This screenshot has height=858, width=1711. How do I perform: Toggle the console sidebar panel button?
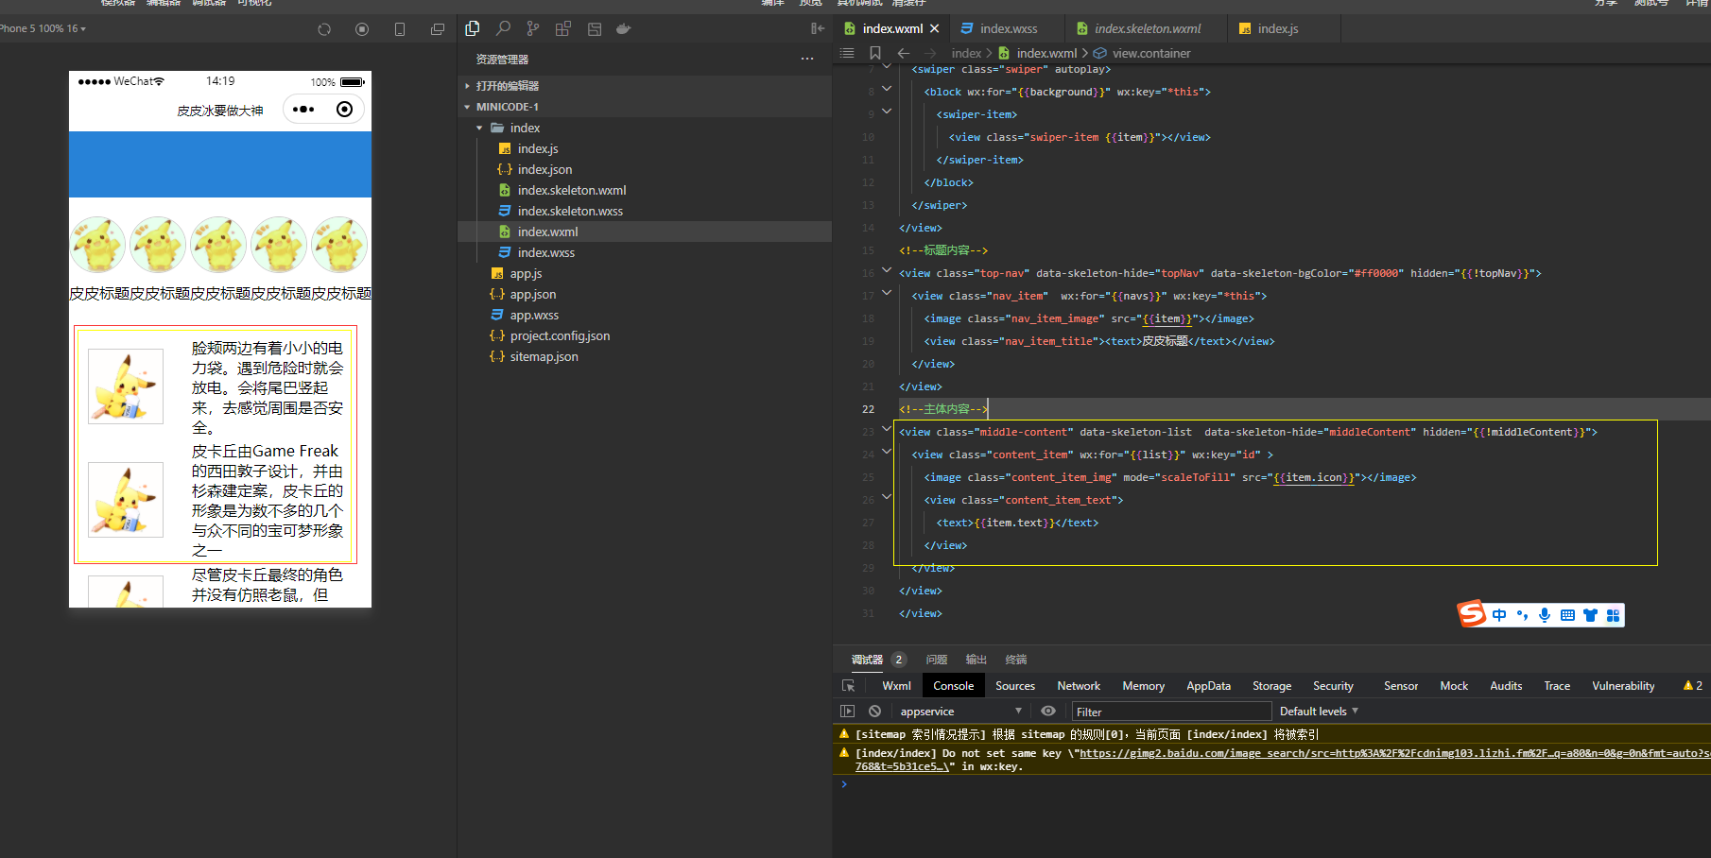847,712
